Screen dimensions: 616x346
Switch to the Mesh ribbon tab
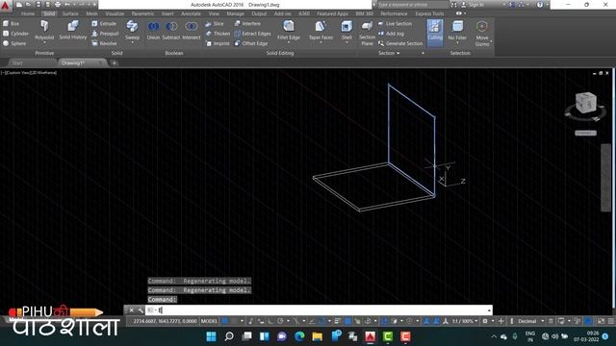click(92, 13)
